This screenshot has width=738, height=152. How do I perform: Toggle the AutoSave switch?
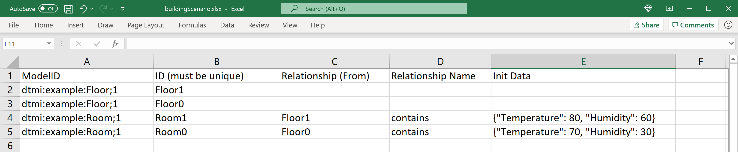(48, 9)
